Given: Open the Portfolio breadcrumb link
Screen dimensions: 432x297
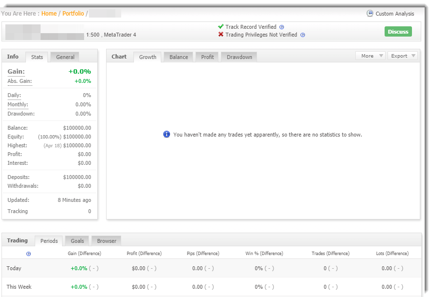Looking at the screenshot, I should (x=73, y=14).
